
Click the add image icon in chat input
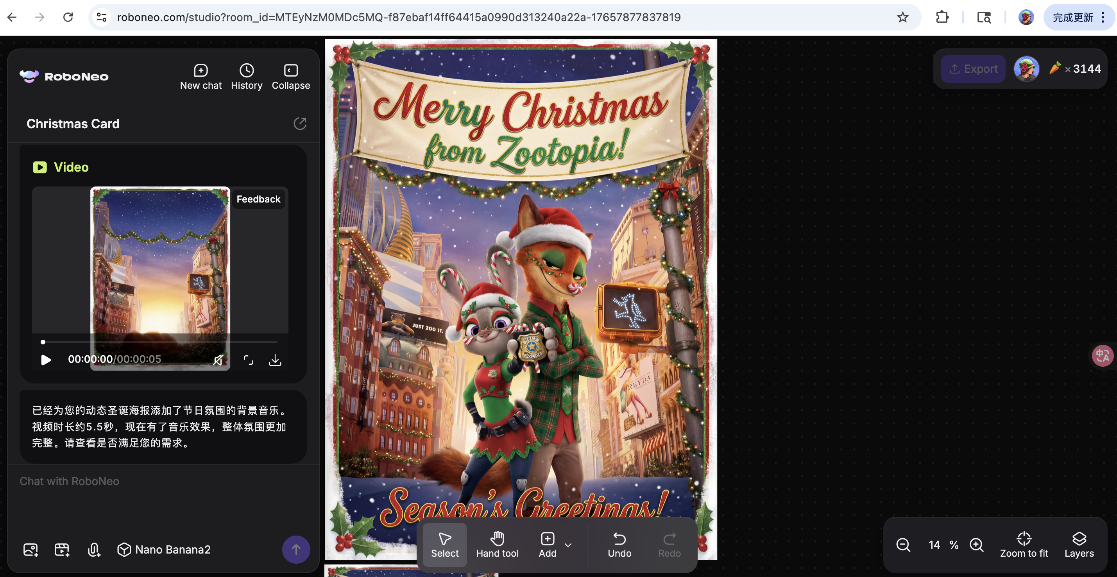click(x=30, y=549)
